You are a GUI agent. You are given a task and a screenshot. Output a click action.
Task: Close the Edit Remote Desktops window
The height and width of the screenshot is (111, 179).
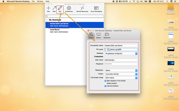(88, 30)
